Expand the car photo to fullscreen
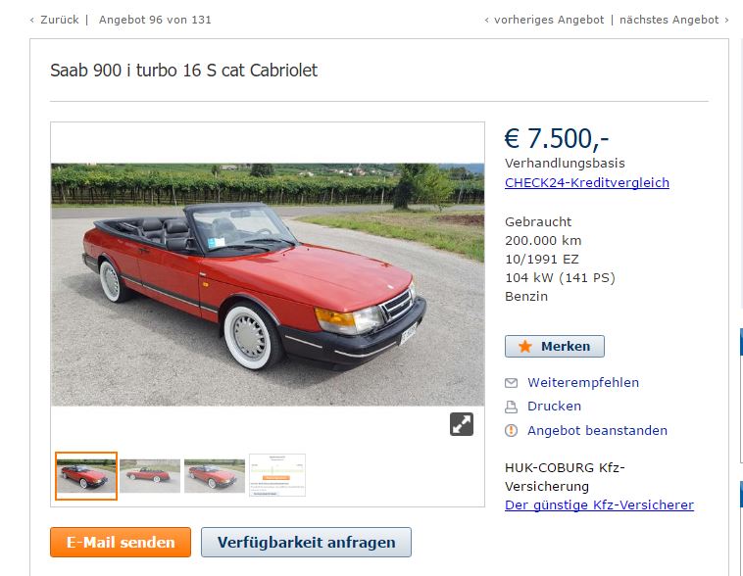 (x=461, y=424)
